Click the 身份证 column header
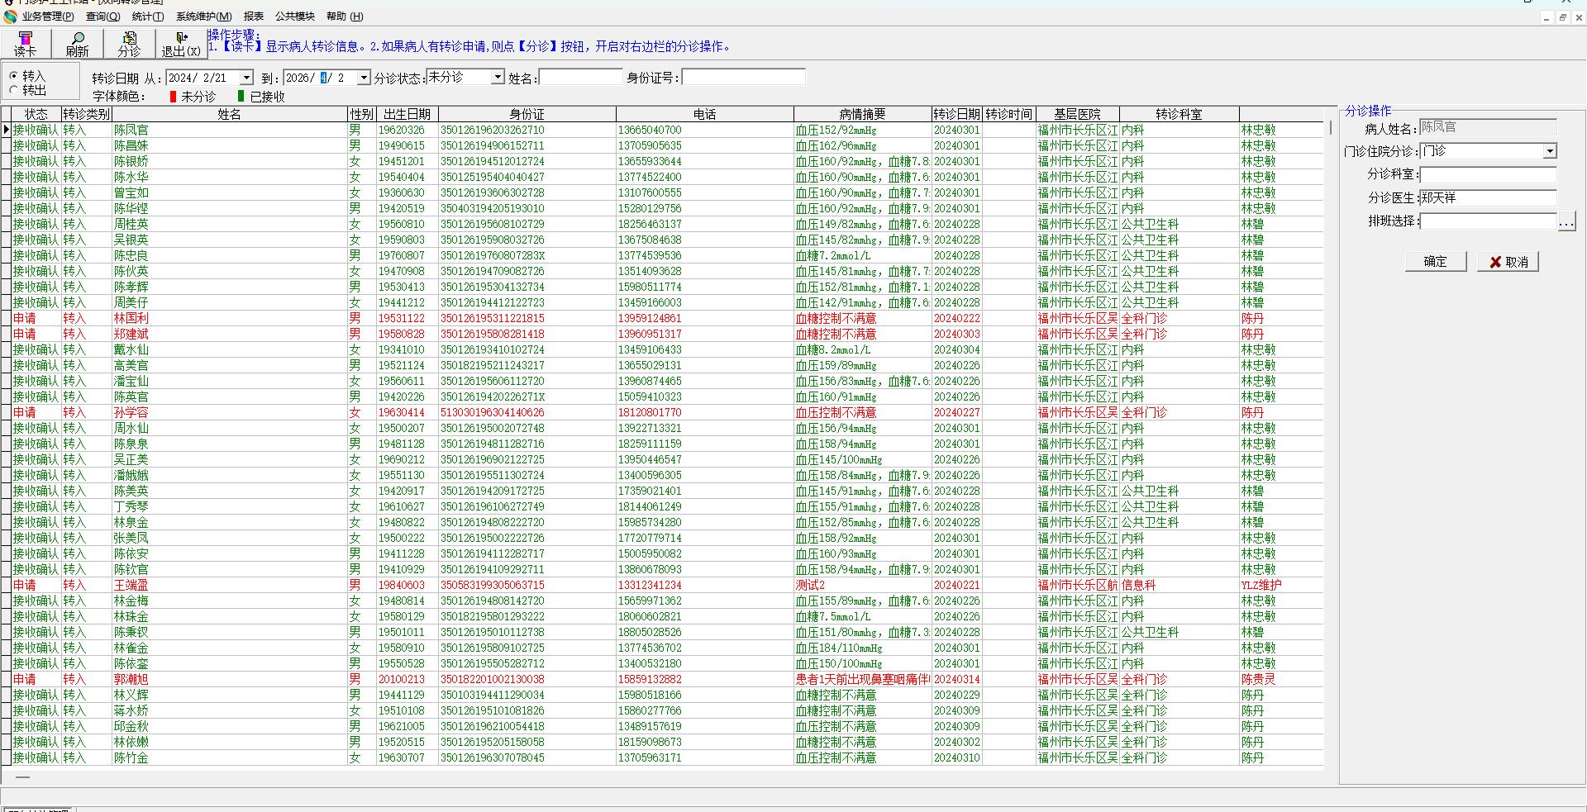Viewport: 1587px width, 812px height. (x=527, y=114)
